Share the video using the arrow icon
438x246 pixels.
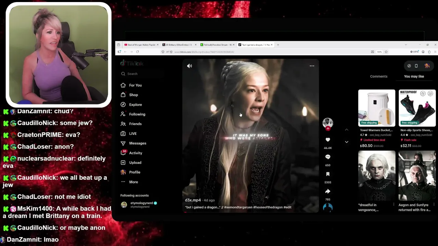(x=328, y=191)
